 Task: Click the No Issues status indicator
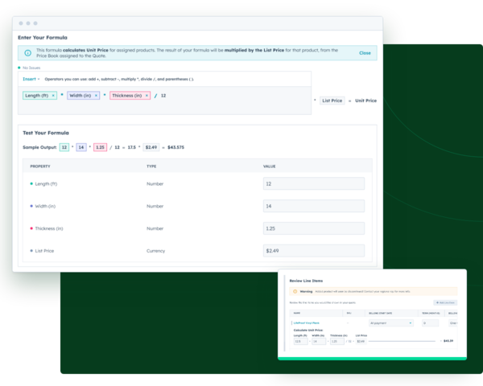(x=29, y=68)
